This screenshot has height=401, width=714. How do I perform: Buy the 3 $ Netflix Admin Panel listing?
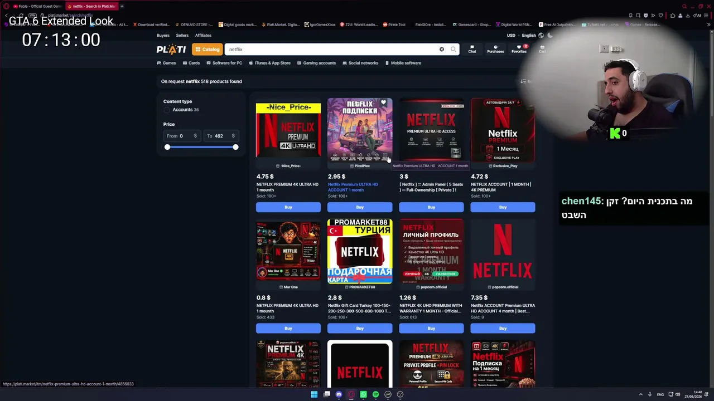point(431,207)
